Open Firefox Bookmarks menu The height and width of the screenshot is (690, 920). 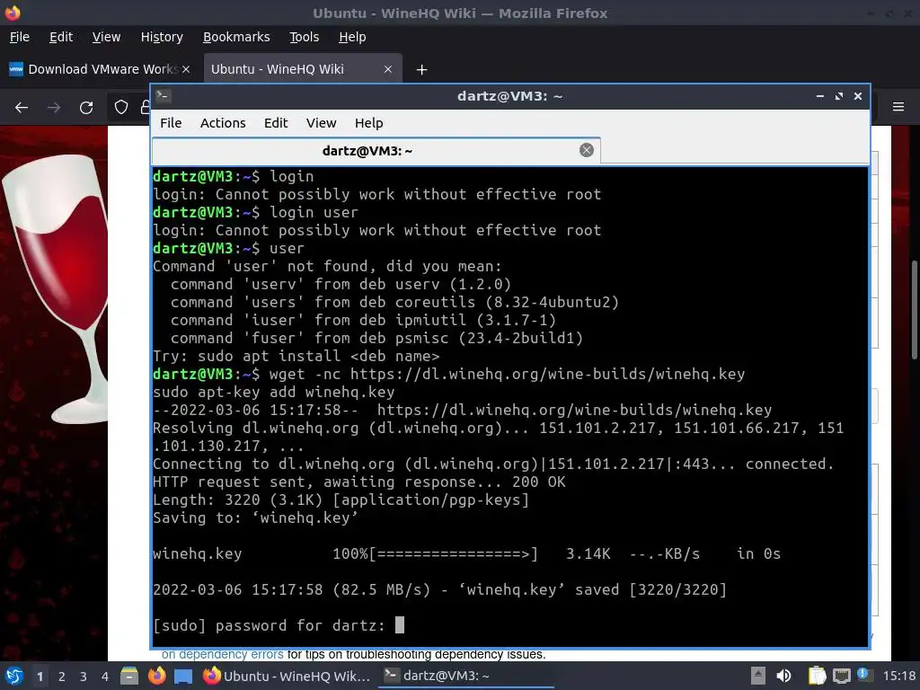pos(236,37)
